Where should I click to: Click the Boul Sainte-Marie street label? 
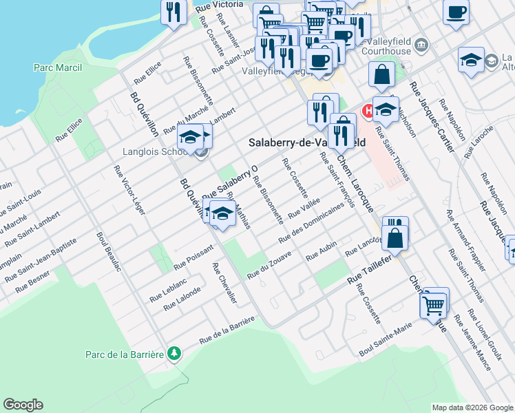coord(386,340)
